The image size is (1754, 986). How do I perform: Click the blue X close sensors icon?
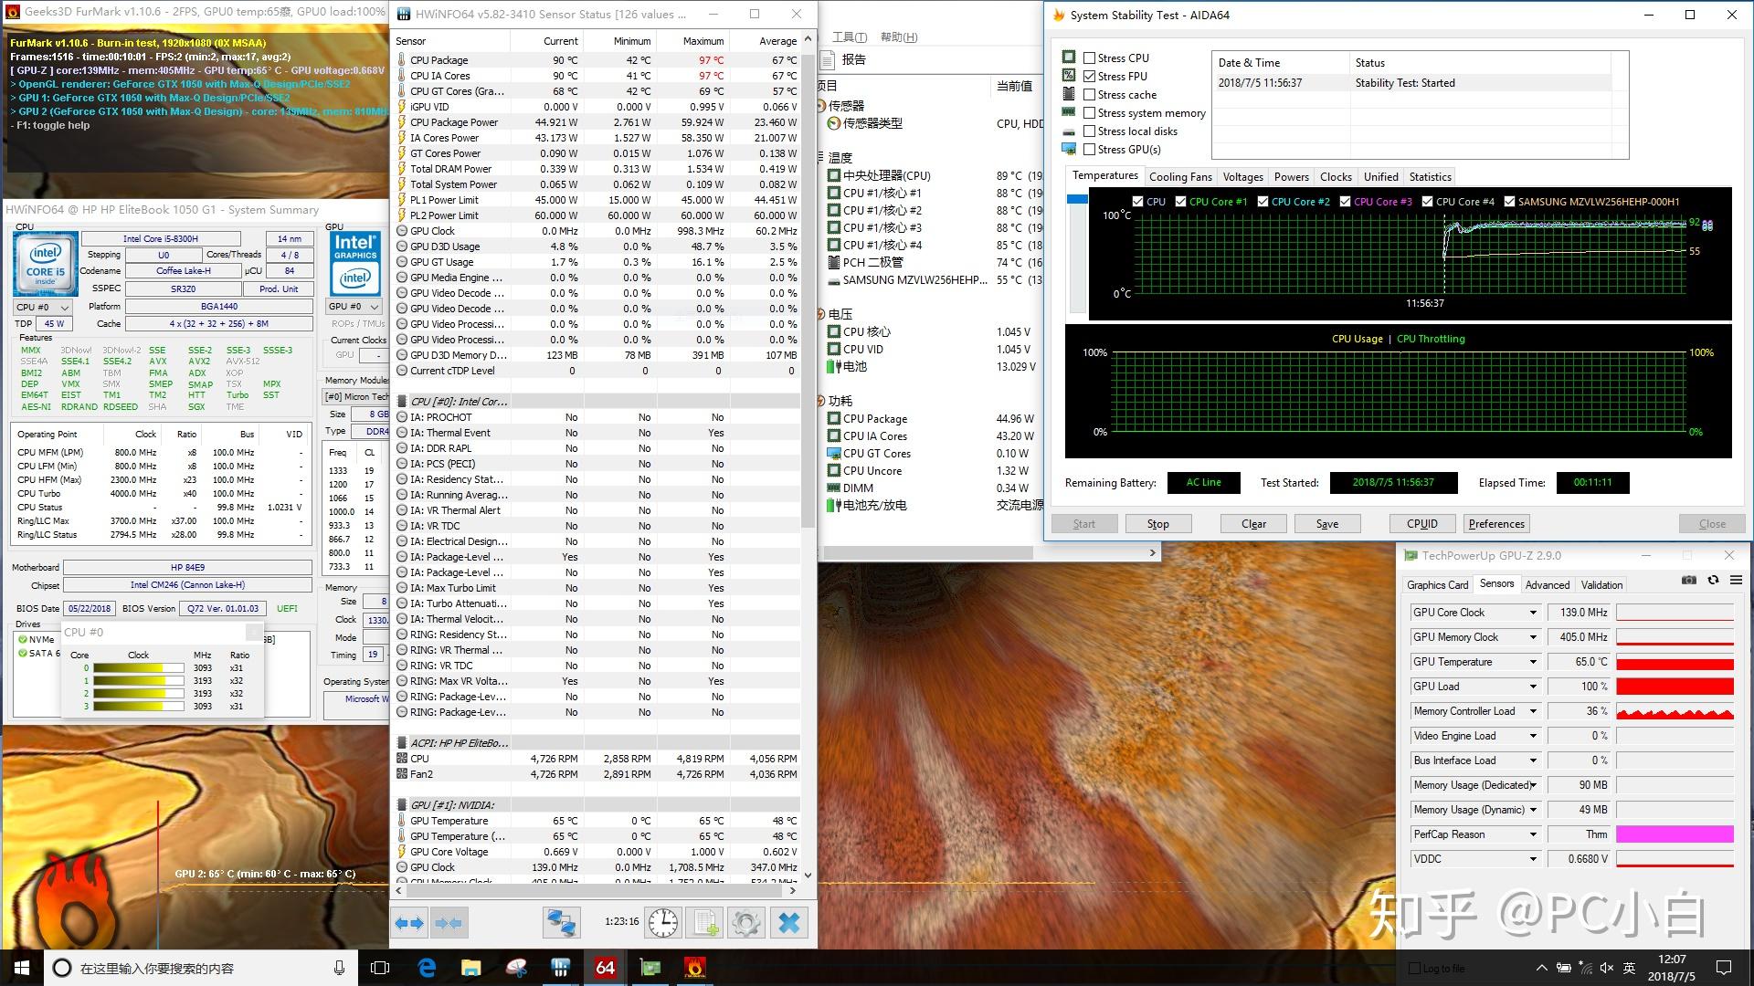click(789, 923)
